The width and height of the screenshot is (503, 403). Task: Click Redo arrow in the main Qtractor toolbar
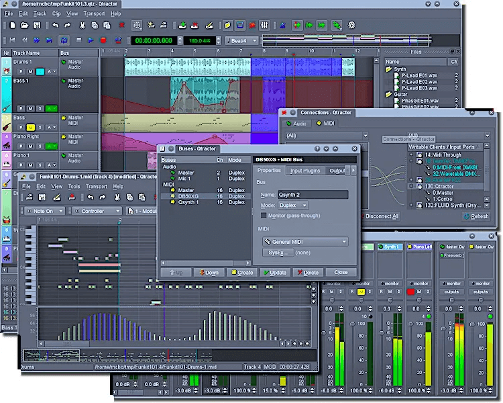tap(67, 25)
